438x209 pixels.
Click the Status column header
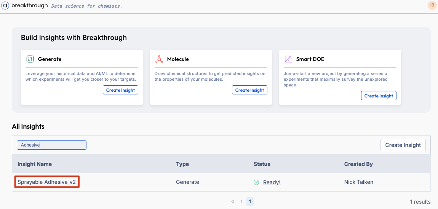(262, 164)
